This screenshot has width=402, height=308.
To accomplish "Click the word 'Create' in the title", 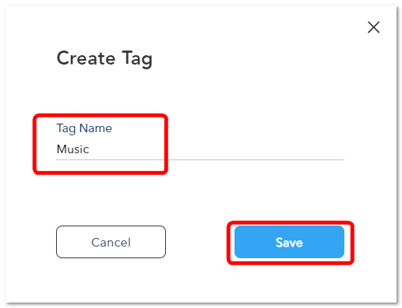I will pyautogui.click(x=86, y=58).
